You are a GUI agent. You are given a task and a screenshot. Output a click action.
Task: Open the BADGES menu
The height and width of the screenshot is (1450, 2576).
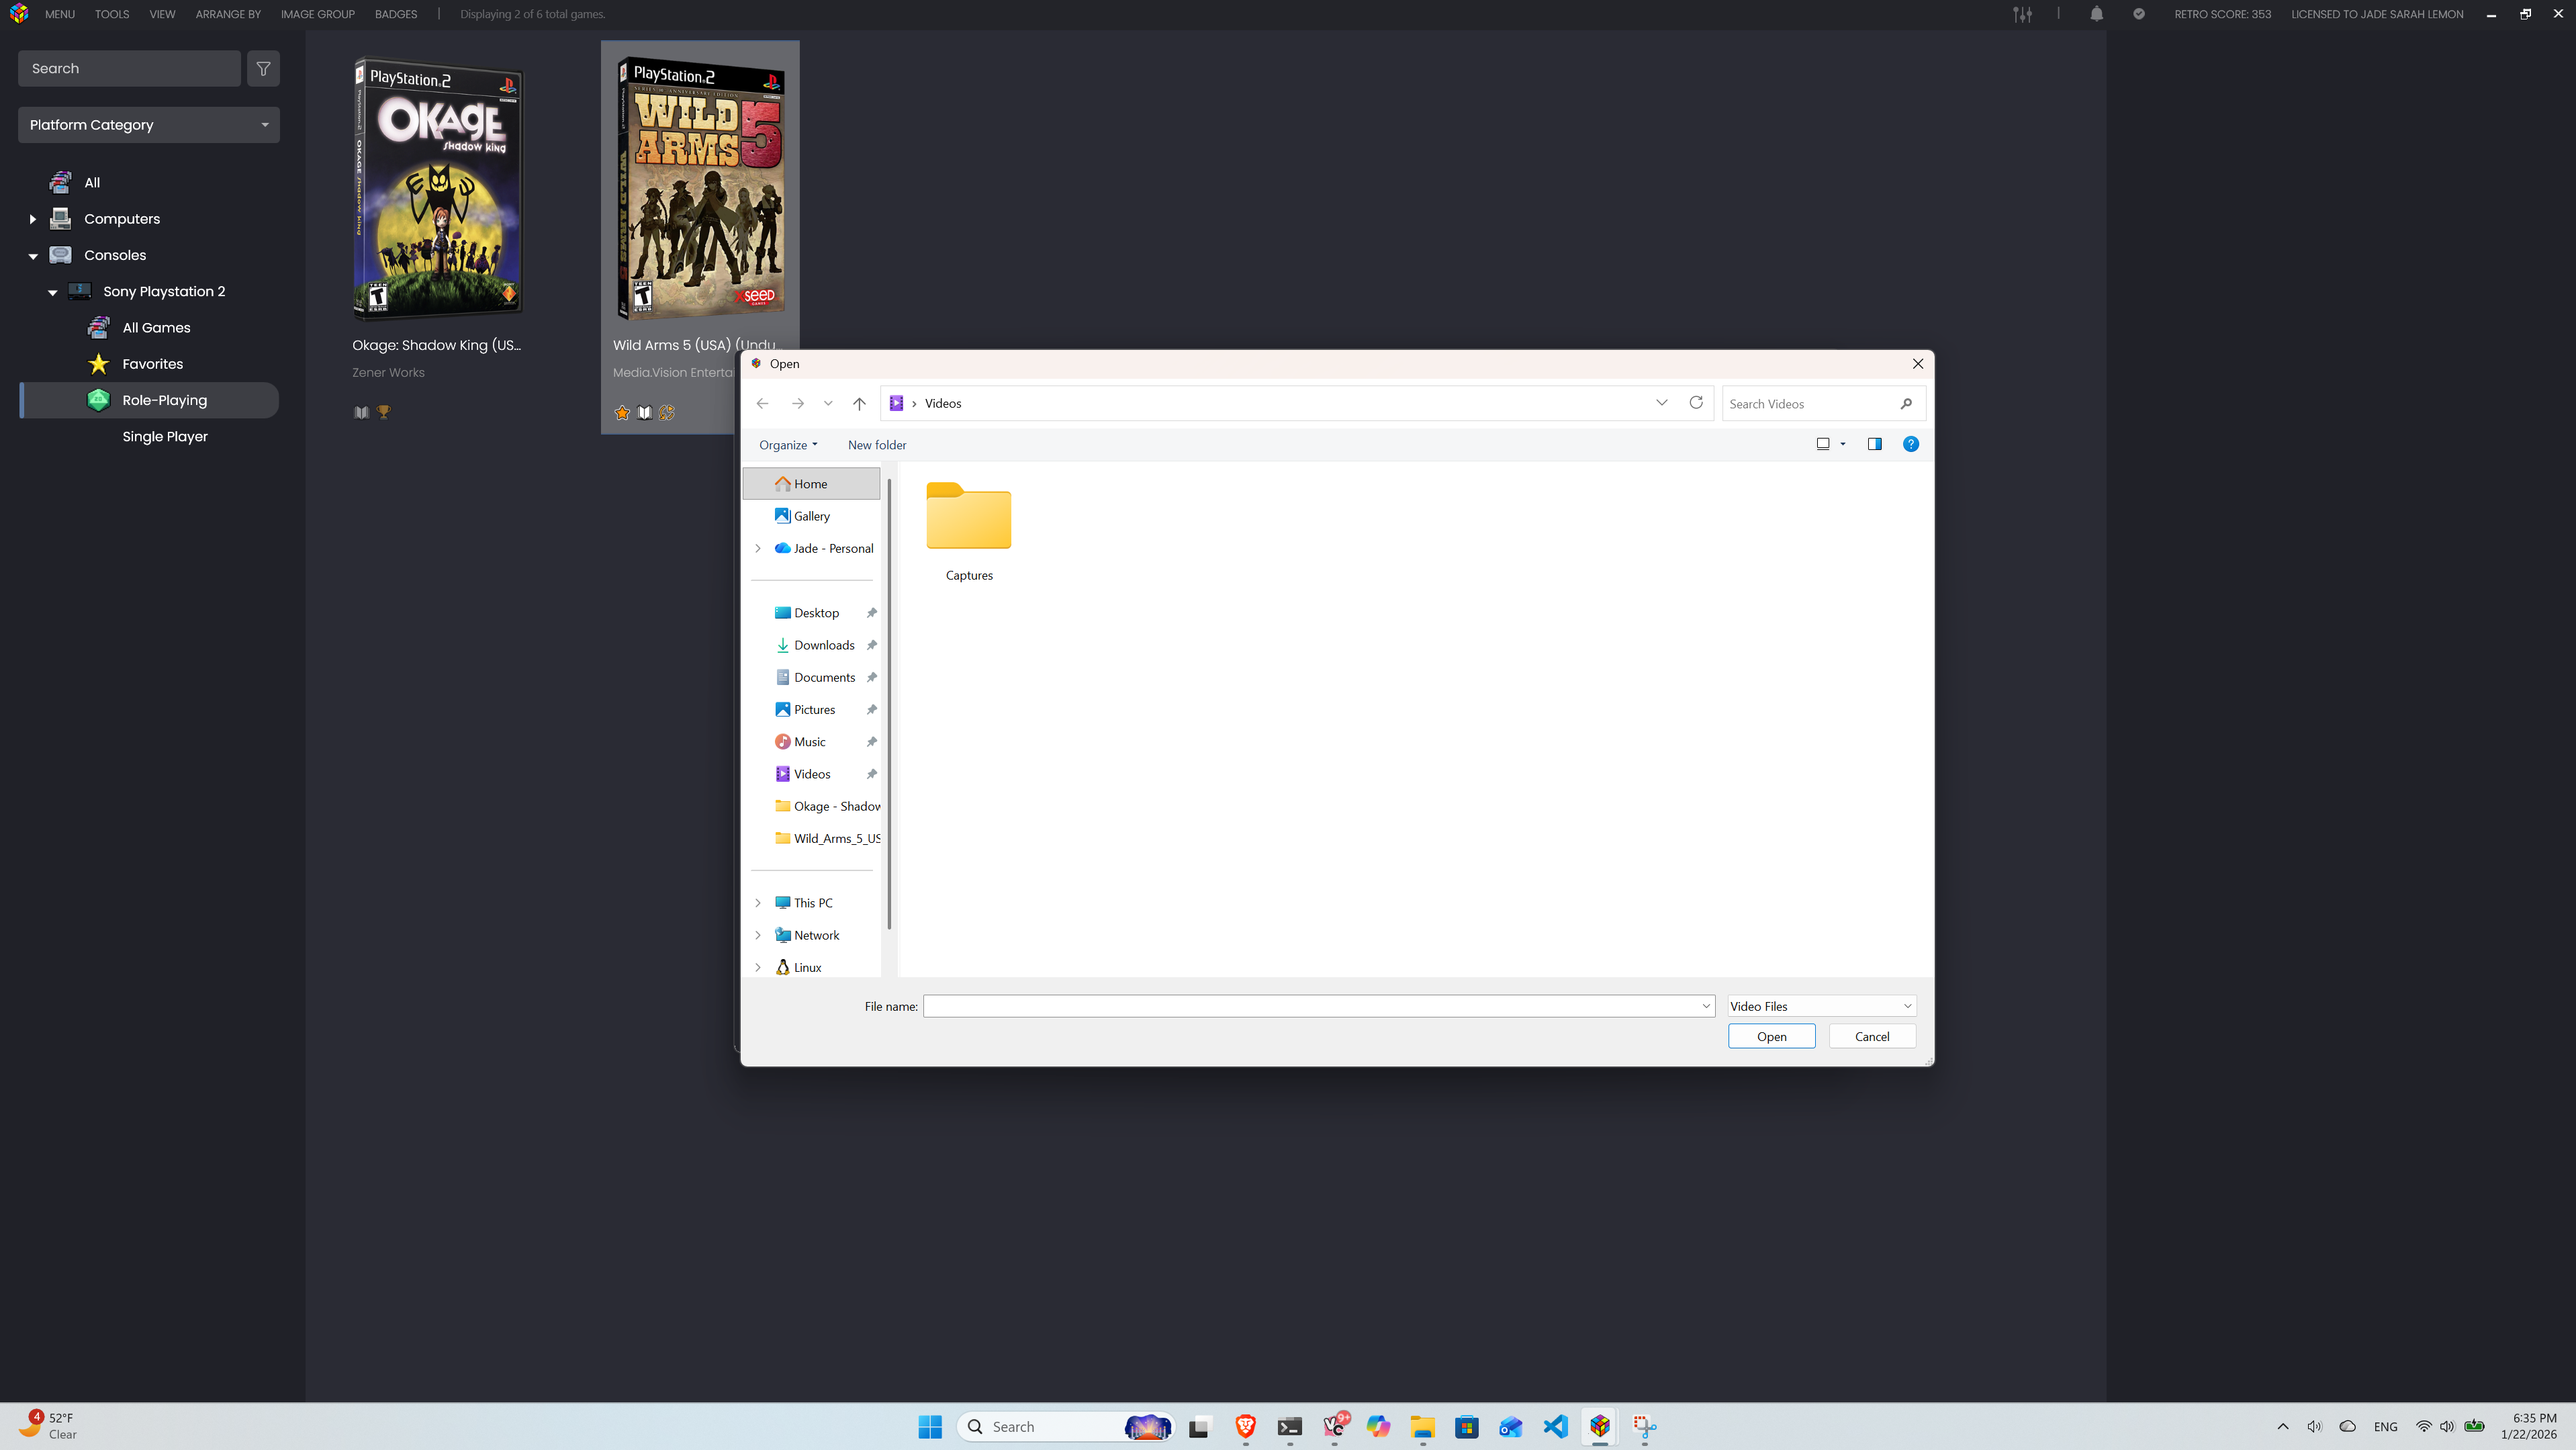coord(396,14)
